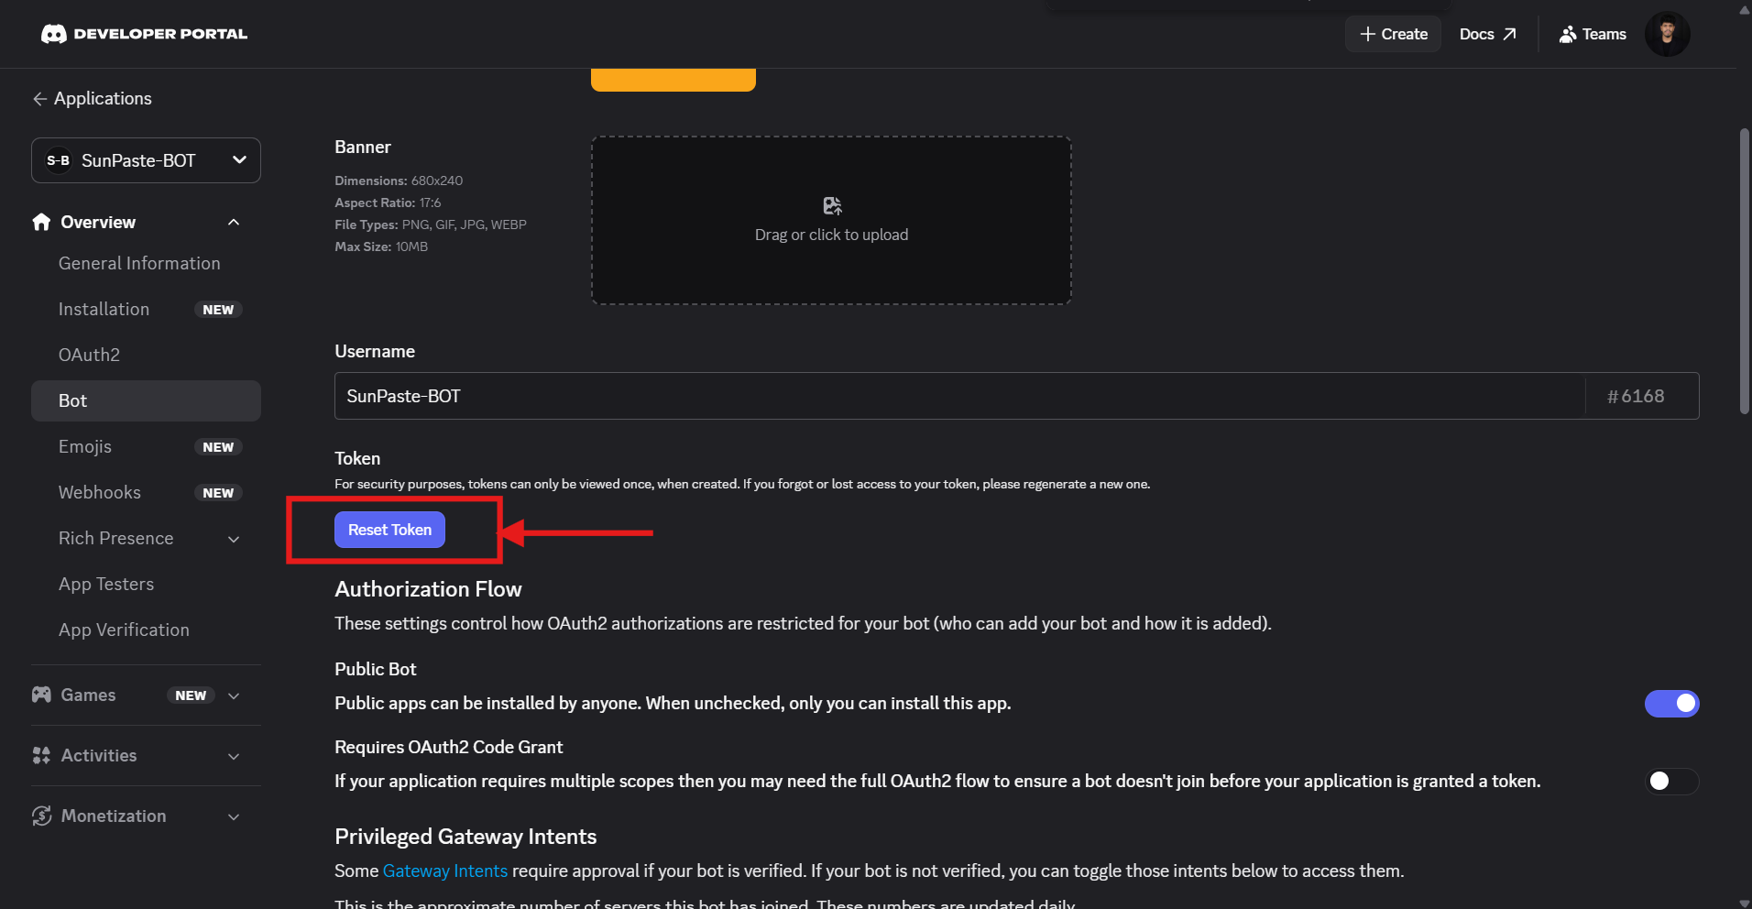1752x909 pixels.
Task: Go back to Applications list
Action: point(92,98)
